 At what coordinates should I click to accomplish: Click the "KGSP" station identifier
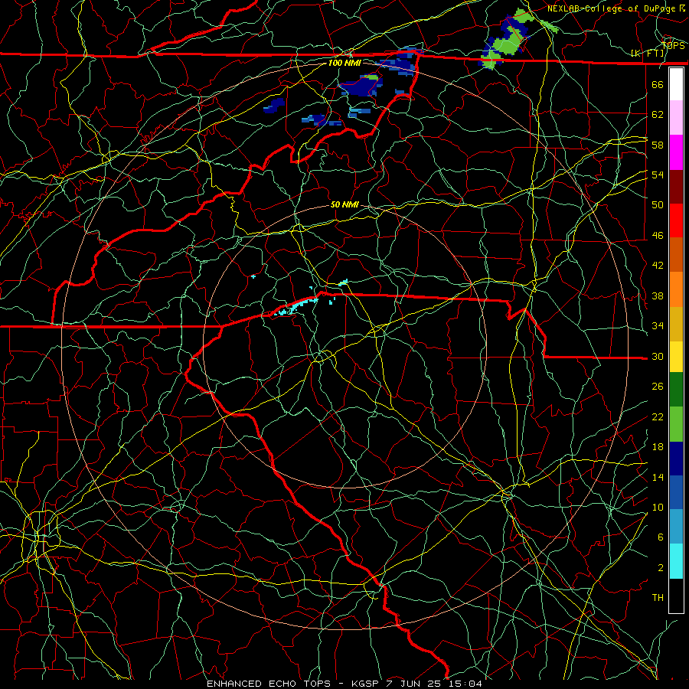pyautogui.click(x=366, y=684)
